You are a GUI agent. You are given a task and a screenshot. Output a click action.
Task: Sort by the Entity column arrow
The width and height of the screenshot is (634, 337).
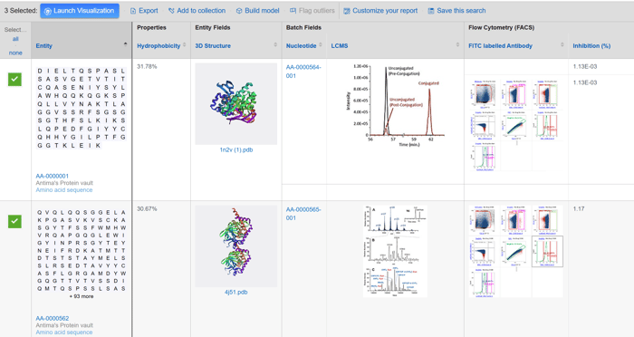[125, 44]
